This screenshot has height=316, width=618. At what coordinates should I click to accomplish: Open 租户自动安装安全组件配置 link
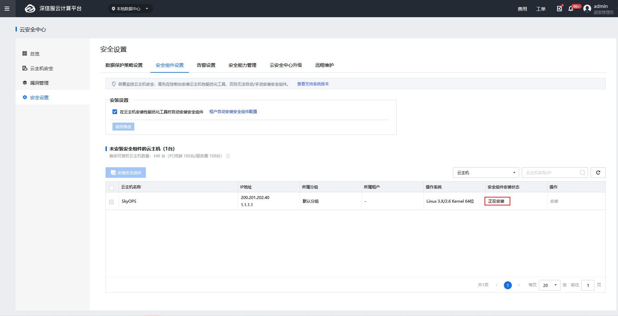click(x=233, y=112)
